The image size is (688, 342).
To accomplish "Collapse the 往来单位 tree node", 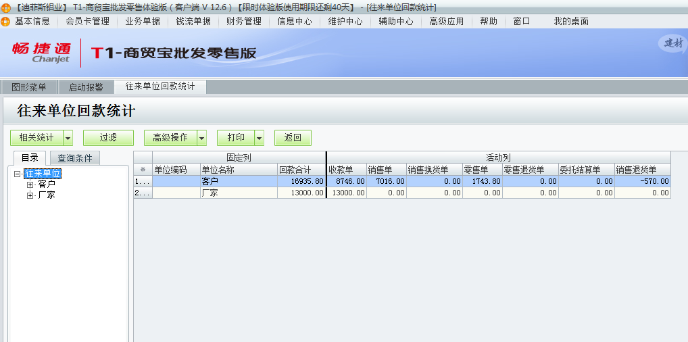I will 17,174.
